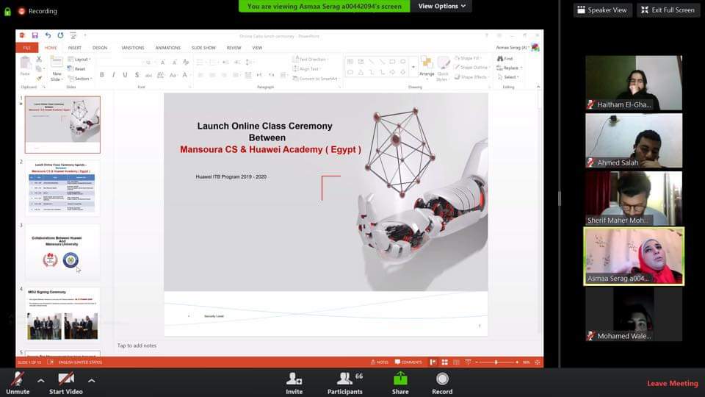705x397 pixels.
Task: Click Find in the Editing group
Action: coord(505,59)
